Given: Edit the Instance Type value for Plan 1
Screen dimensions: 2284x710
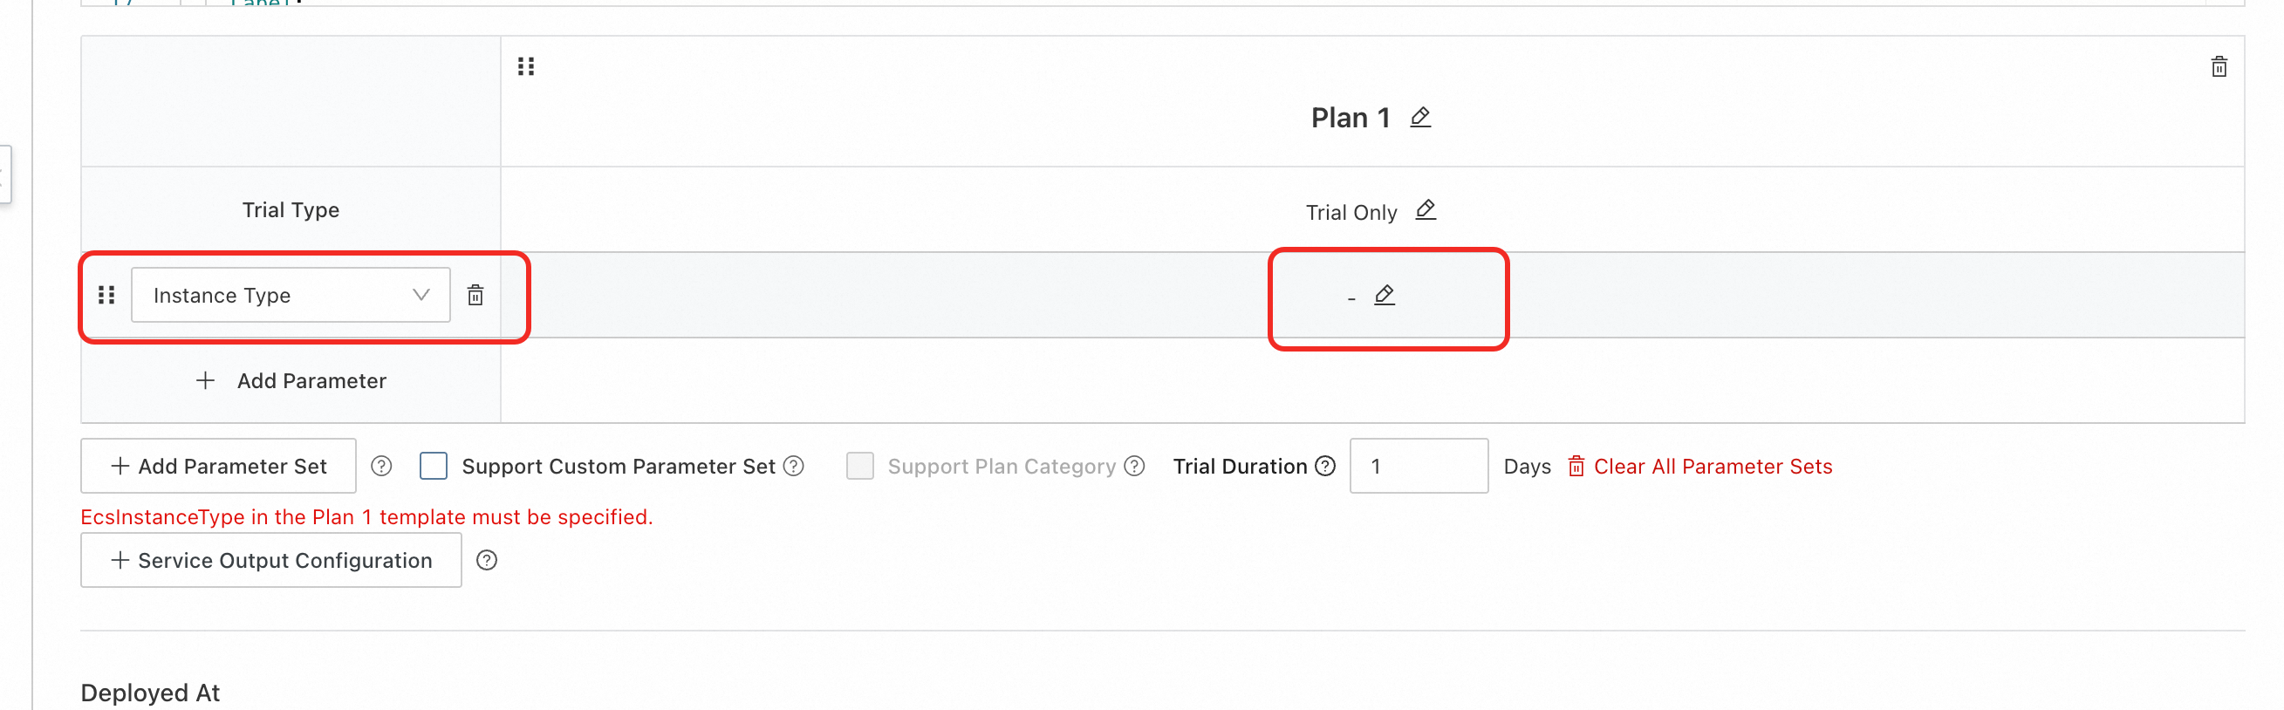Looking at the screenshot, I should (1384, 295).
